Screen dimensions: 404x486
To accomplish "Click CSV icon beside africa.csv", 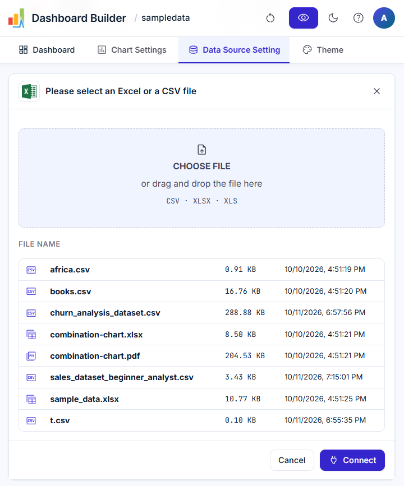I will pyautogui.click(x=31, y=270).
